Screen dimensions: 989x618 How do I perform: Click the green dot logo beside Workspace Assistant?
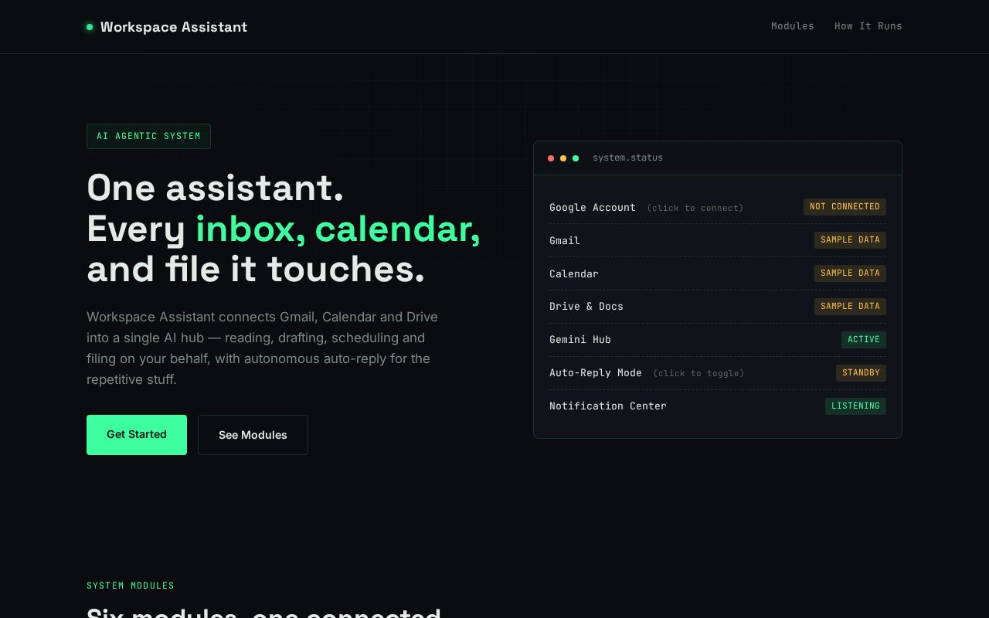[90, 27]
